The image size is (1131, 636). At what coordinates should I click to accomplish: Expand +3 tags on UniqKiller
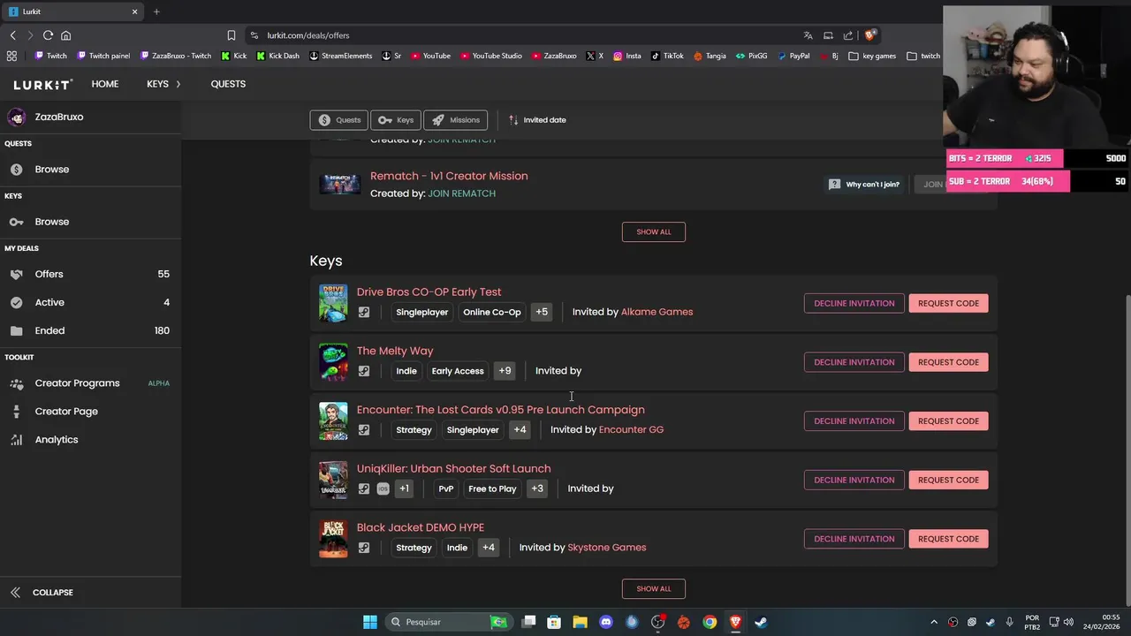coord(537,488)
